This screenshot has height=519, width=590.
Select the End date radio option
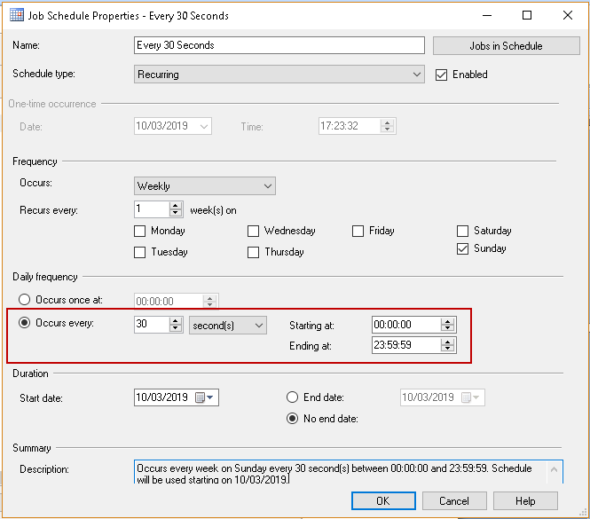(294, 397)
